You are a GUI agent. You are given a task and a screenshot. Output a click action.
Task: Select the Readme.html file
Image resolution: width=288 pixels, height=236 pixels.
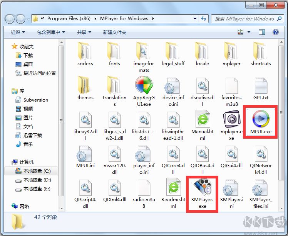(x=173, y=194)
